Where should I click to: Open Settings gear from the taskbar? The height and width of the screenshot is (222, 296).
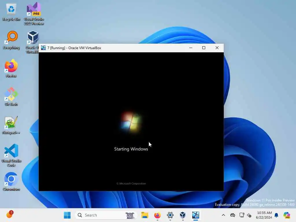[x=170, y=215]
